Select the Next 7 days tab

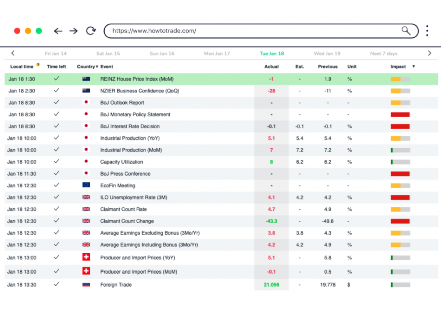383,53
